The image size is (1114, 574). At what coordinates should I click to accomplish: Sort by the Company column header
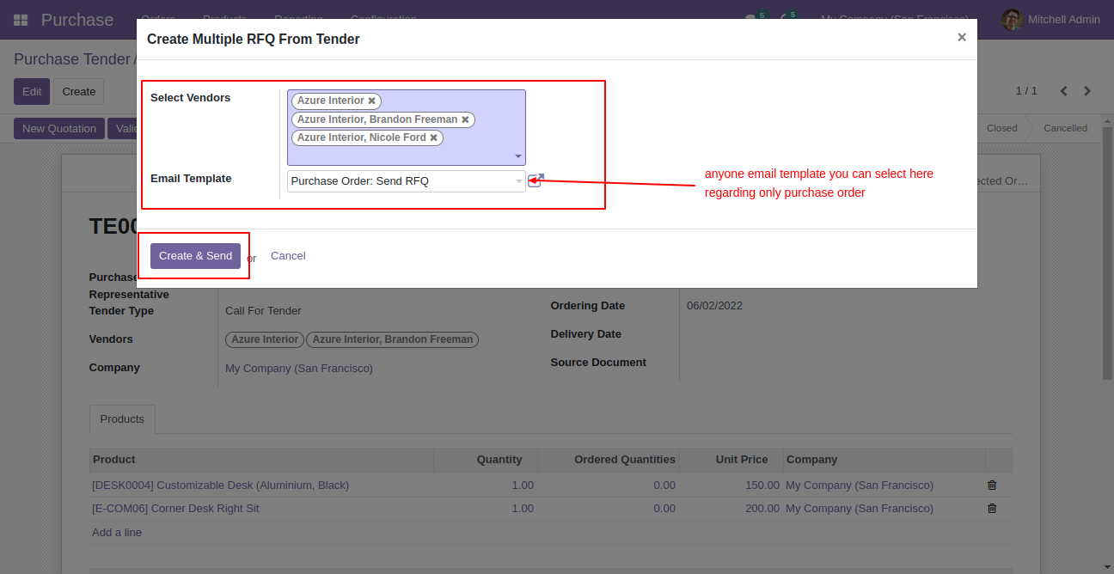click(884, 460)
